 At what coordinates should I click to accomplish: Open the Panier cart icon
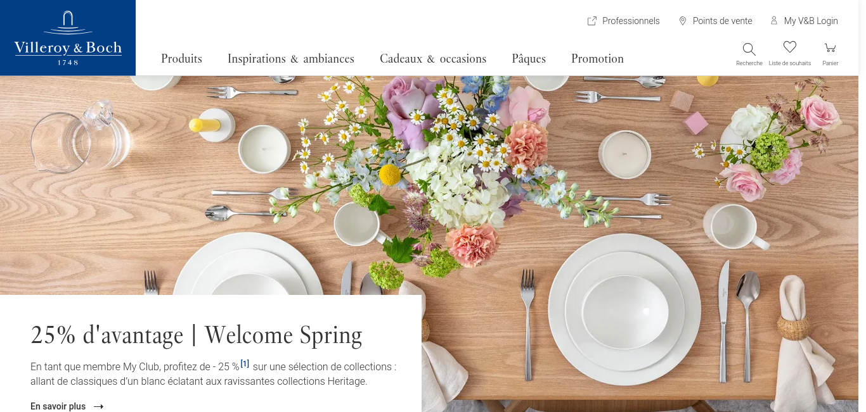coord(830,48)
